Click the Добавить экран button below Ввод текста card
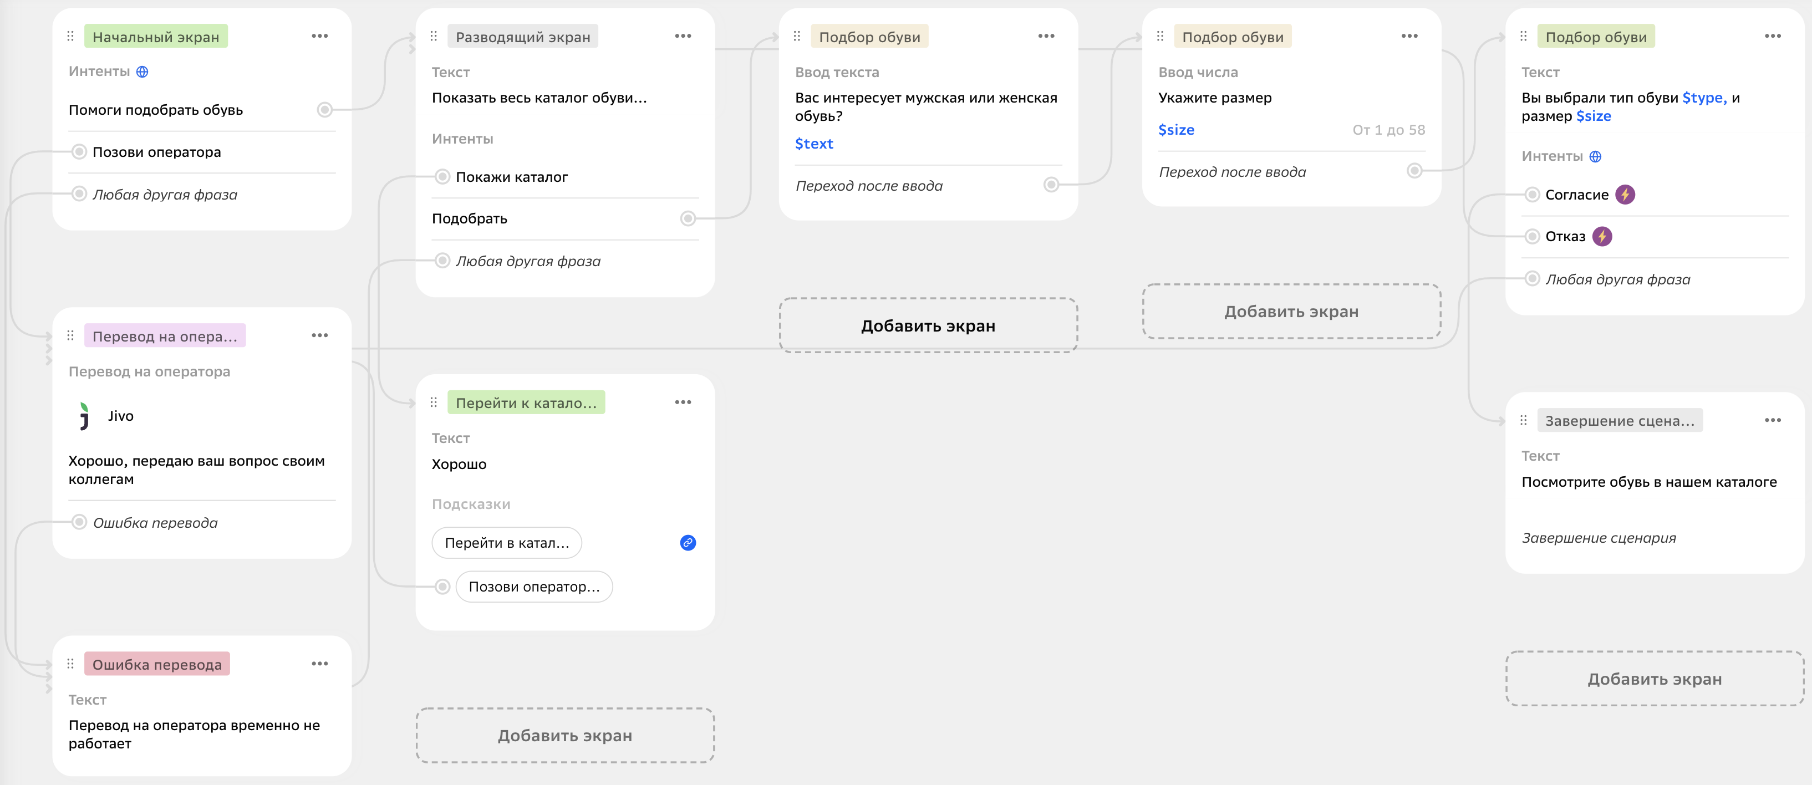1812x785 pixels. click(929, 325)
